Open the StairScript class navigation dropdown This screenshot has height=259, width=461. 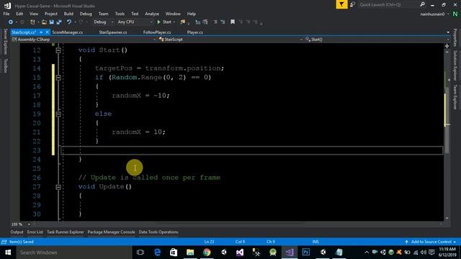pyautogui.click(x=230, y=40)
